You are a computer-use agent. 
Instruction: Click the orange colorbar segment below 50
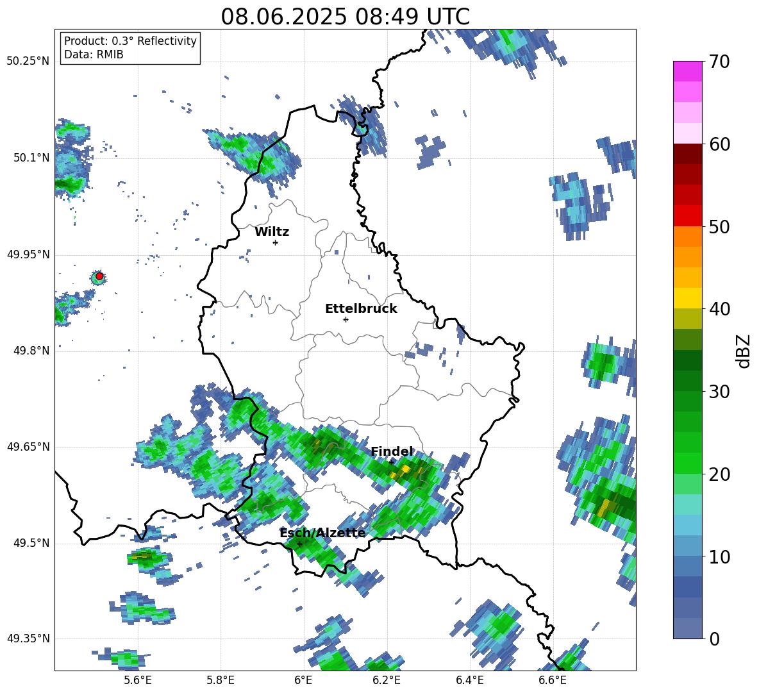(687, 237)
